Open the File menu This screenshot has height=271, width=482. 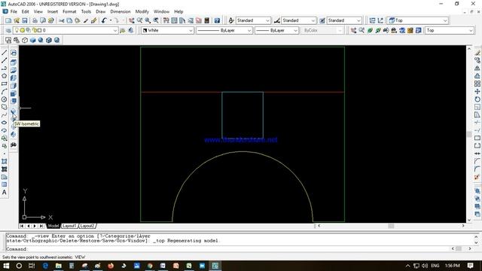click(x=14, y=11)
